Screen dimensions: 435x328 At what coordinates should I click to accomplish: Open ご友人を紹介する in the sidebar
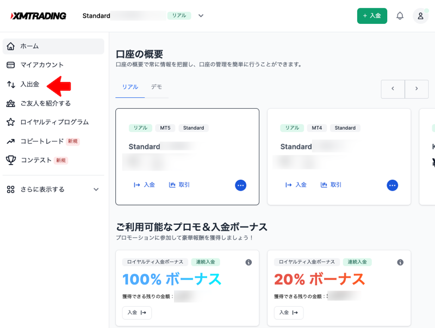[53, 103]
